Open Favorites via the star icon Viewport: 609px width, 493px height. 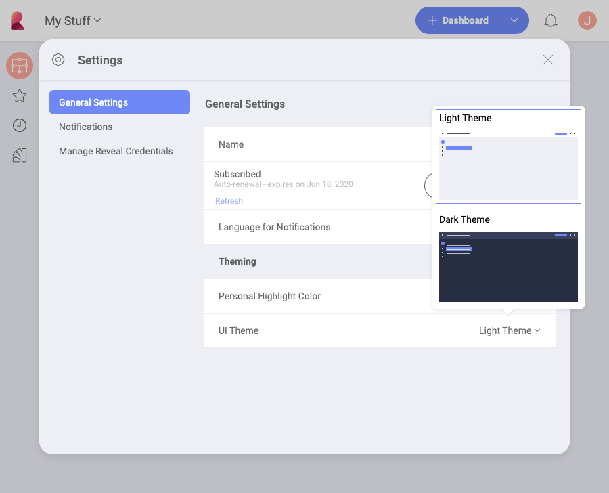(x=20, y=95)
